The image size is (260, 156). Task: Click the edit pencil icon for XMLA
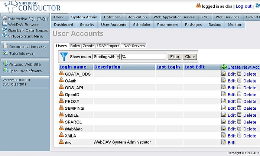[224, 135]
